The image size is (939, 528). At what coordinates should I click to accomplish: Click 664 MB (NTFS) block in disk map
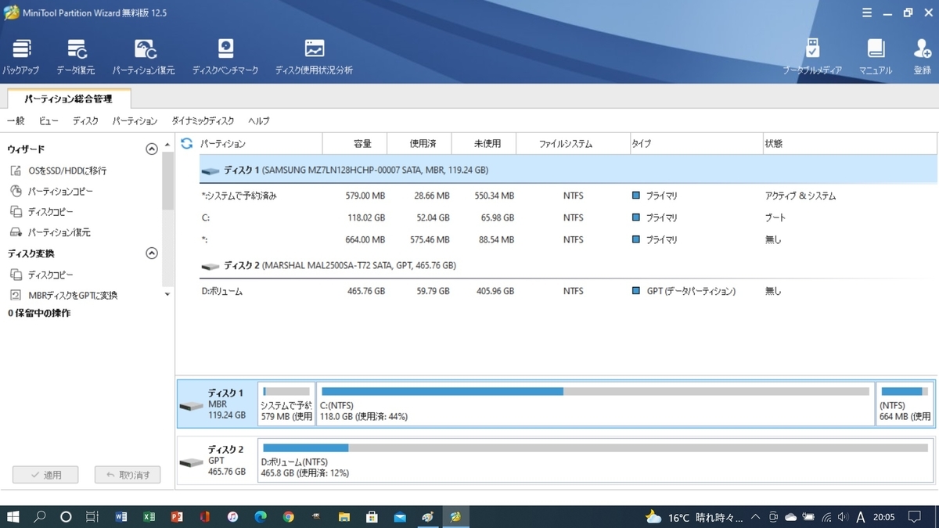905,404
